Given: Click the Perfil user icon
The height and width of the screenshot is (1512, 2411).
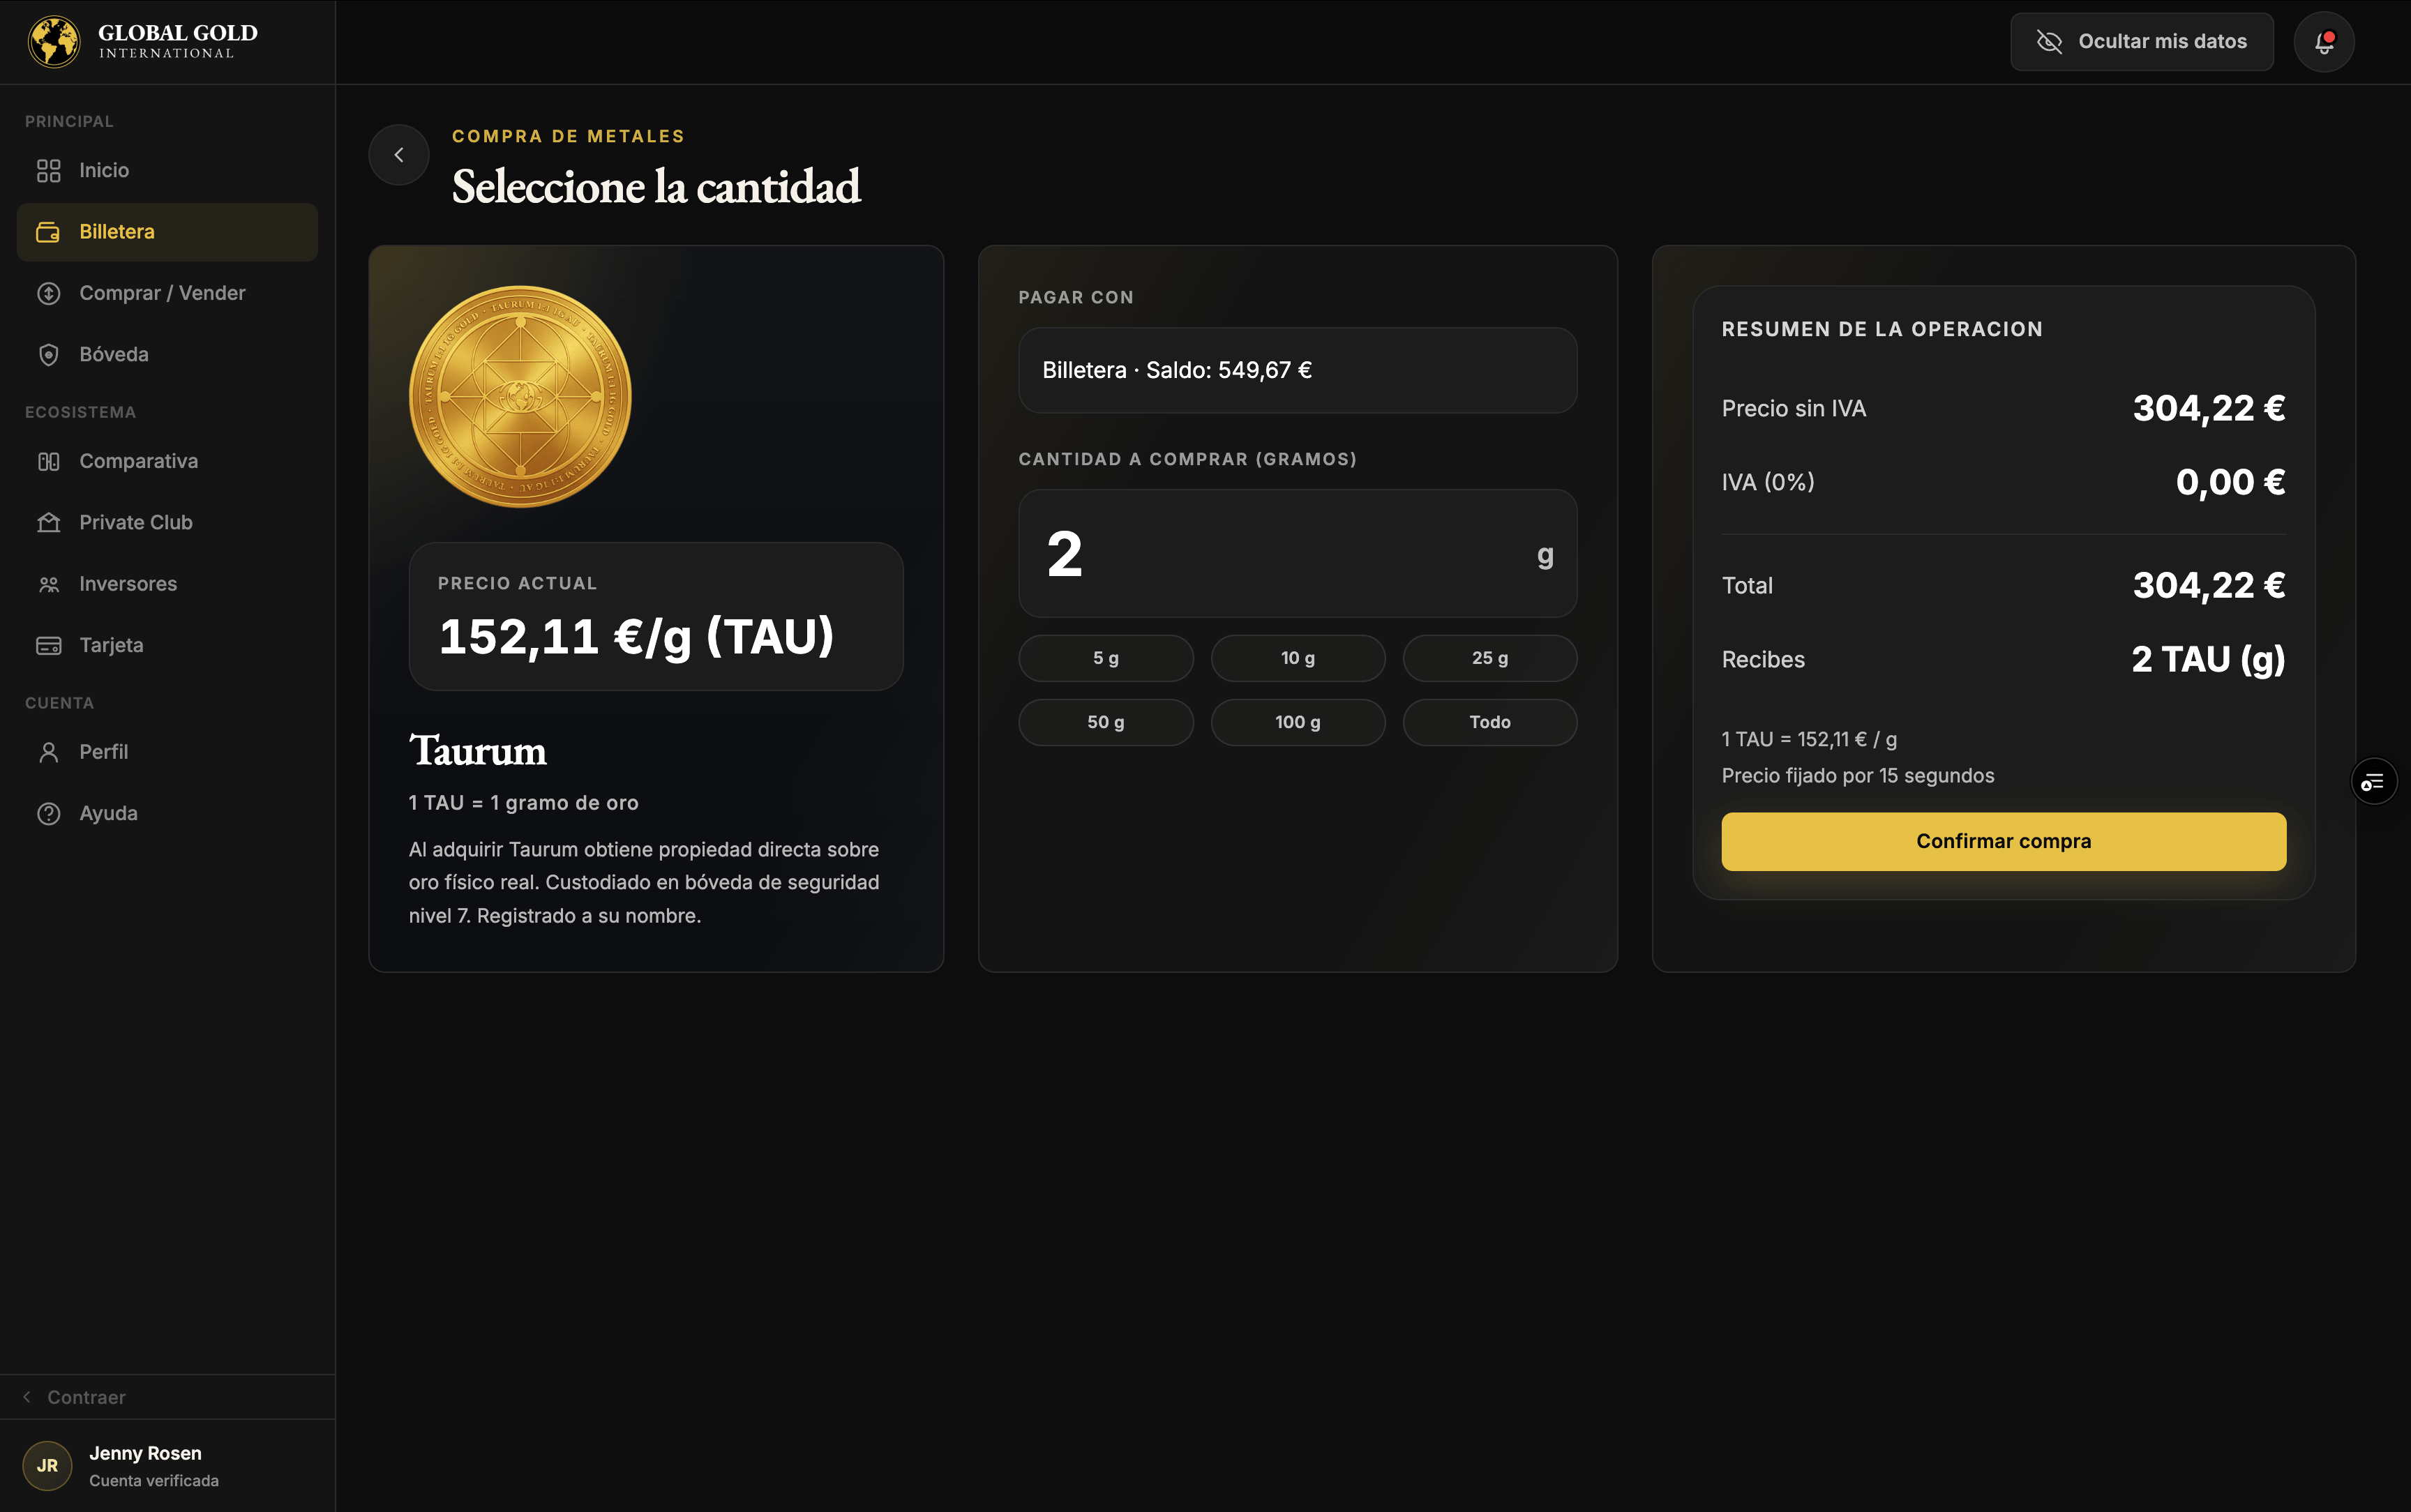Looking at the screenshot, I should [x=49, y=752].
